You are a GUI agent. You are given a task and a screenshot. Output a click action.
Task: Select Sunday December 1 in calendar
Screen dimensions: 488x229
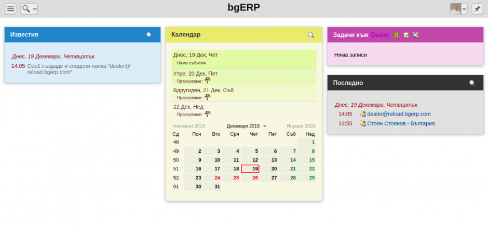[x=307, y=142]
